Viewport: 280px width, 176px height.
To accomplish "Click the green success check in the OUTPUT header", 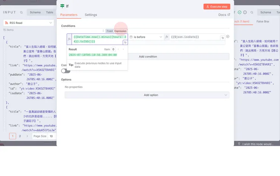I will tap(240, 12).
